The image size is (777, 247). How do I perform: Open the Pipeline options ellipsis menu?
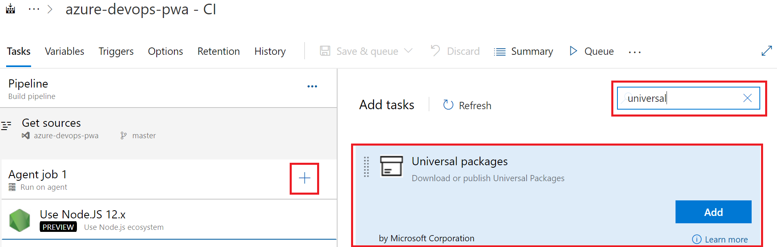(312, 86)
